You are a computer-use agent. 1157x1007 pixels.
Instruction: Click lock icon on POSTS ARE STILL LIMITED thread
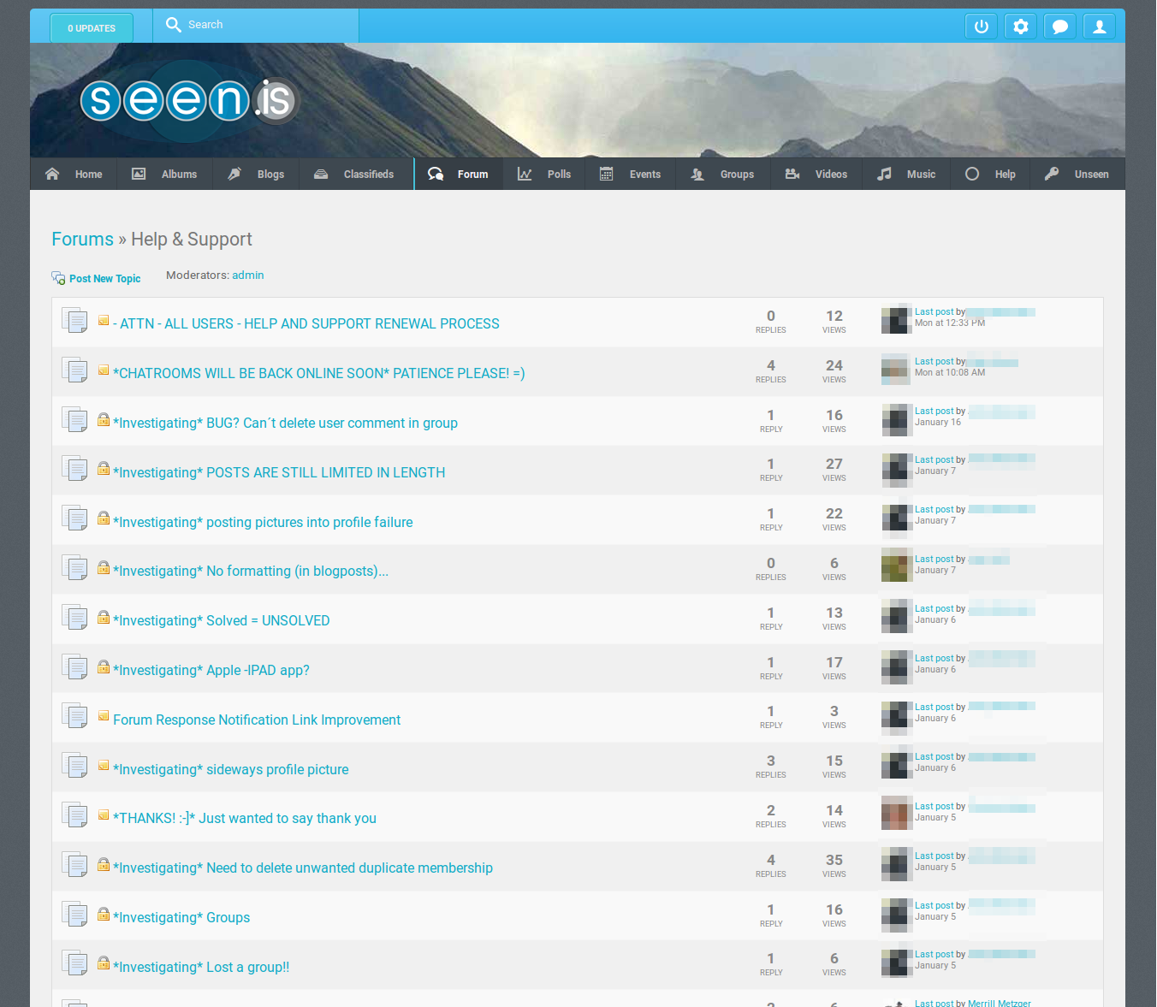pos(104,468)
